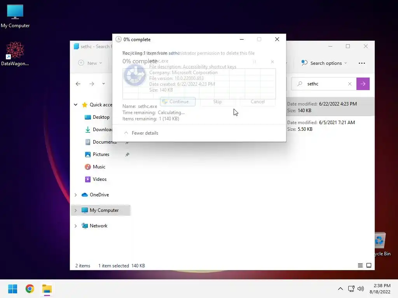
Task: Select result modified 6/22/2022 4:23 PM
Action: click(x=330, y=107)
